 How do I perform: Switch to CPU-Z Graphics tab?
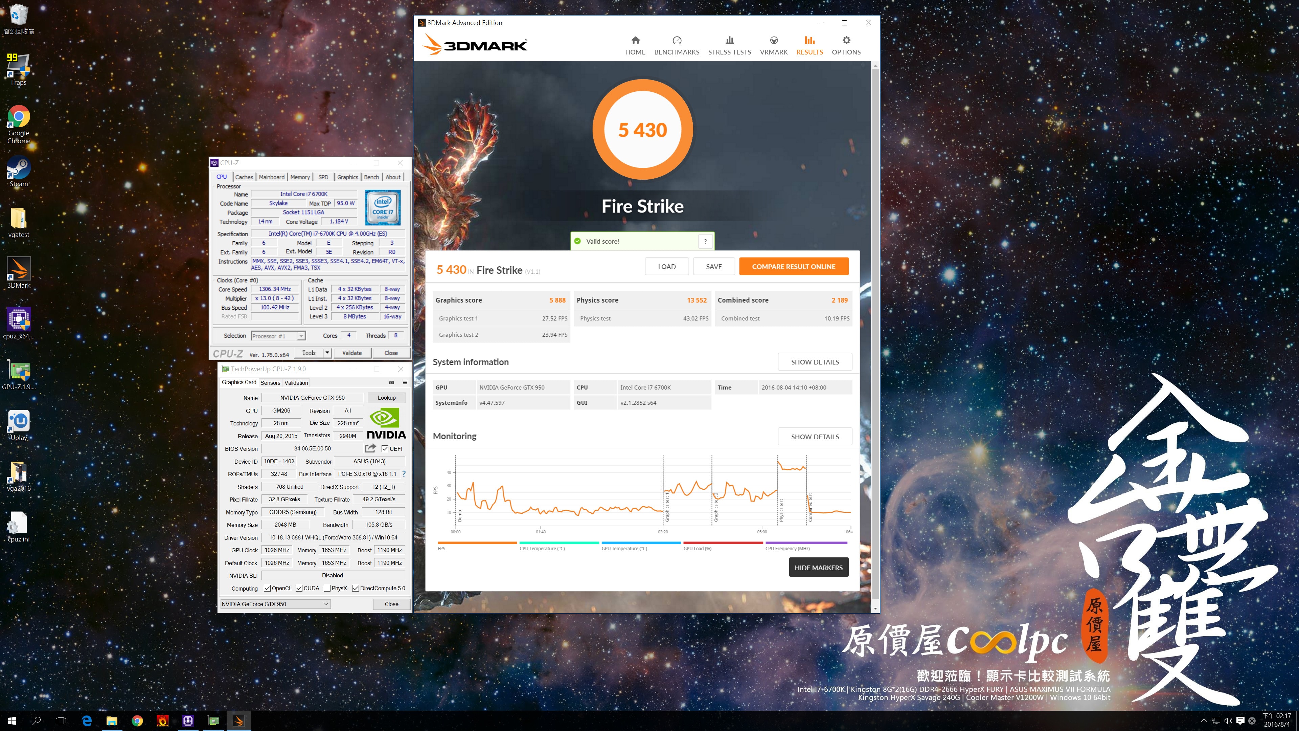(347, 177)
